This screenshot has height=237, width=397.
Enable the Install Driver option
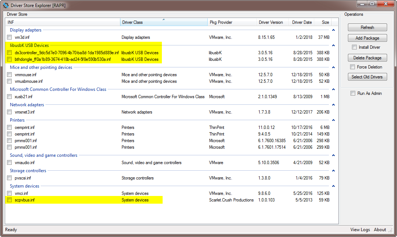click(x=354, y=47)
